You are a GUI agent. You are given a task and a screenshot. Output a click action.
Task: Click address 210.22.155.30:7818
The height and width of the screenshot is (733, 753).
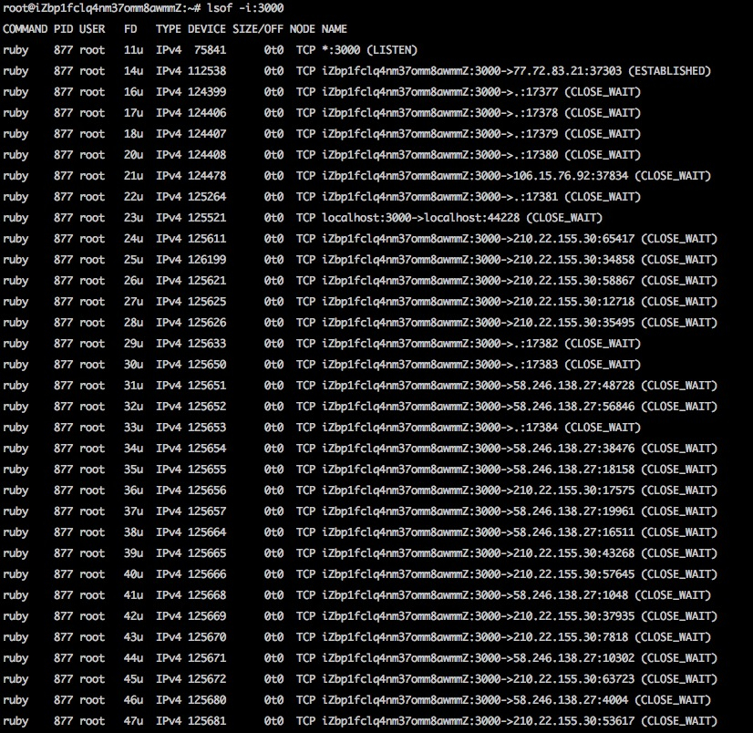pos(571,637)
